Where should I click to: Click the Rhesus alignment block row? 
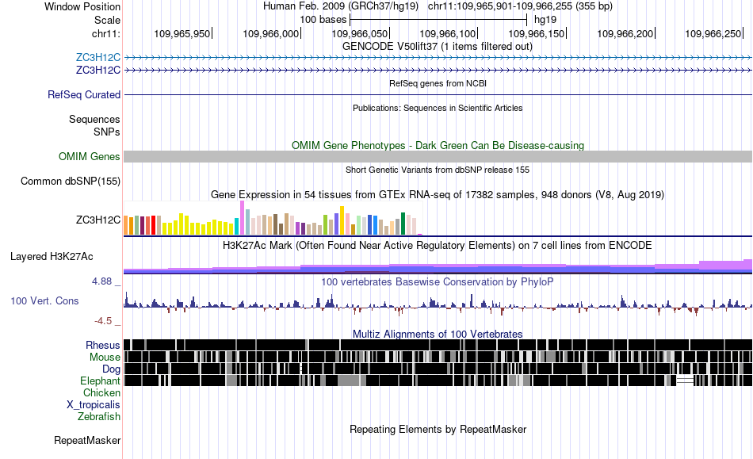tap(438, 345)
